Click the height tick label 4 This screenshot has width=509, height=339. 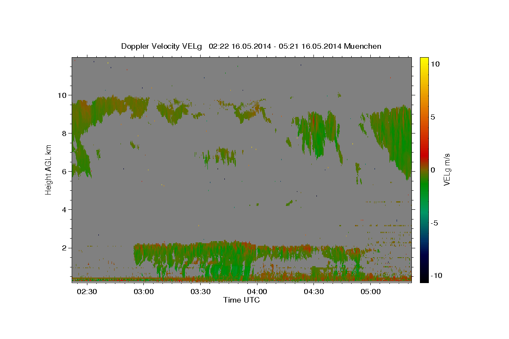click(x=64, y=210)
